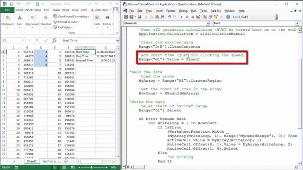Switch to the Excel DATA ribbon tab
The height and width of the screenshot is (170, 303).
tap(57, 10)
